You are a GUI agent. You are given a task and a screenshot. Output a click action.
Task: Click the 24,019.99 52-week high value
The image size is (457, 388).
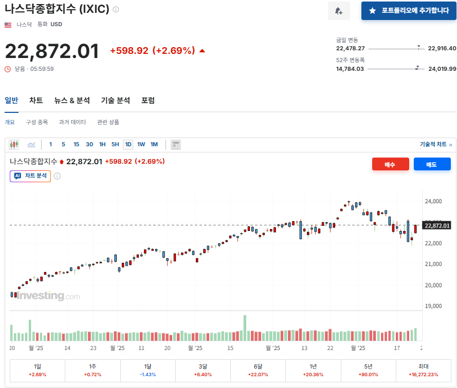(x=442, y=69)
